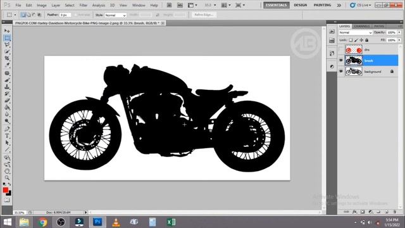405x228 pixels.
Task: Select the Zoom tool
Action: coord(7,178)
